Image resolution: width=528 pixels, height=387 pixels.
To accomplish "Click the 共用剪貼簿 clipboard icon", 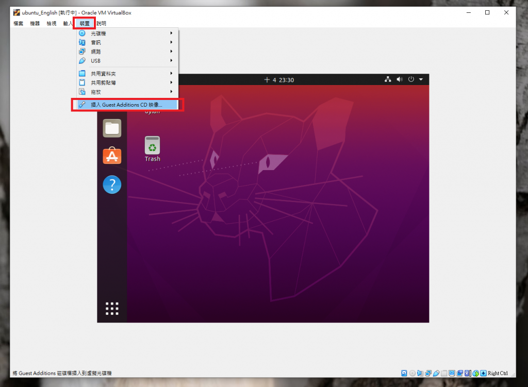I will click(x=82, y=82).
